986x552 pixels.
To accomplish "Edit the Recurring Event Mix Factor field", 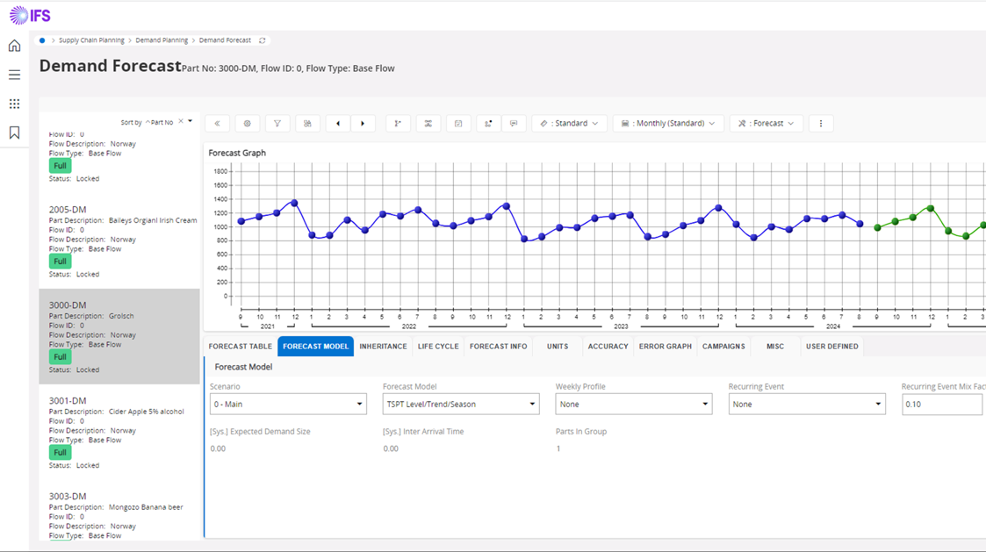I will coord(942,405).
